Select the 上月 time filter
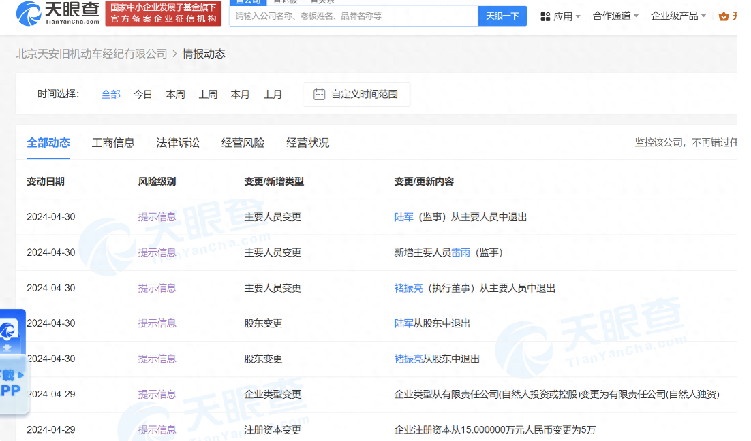This screenshot has width=751, height=441. [273, 95]
